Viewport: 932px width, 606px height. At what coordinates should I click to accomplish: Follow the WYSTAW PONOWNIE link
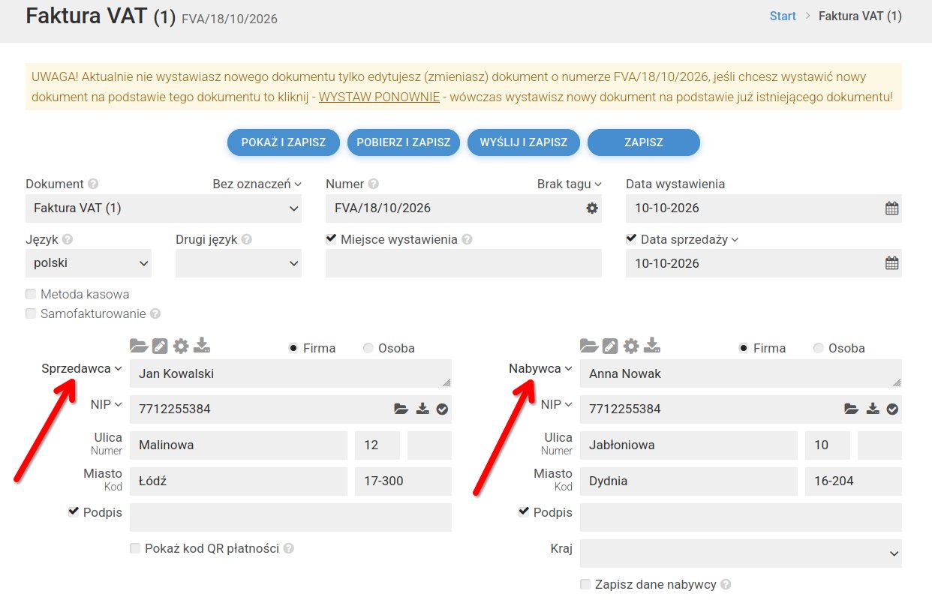379,97
